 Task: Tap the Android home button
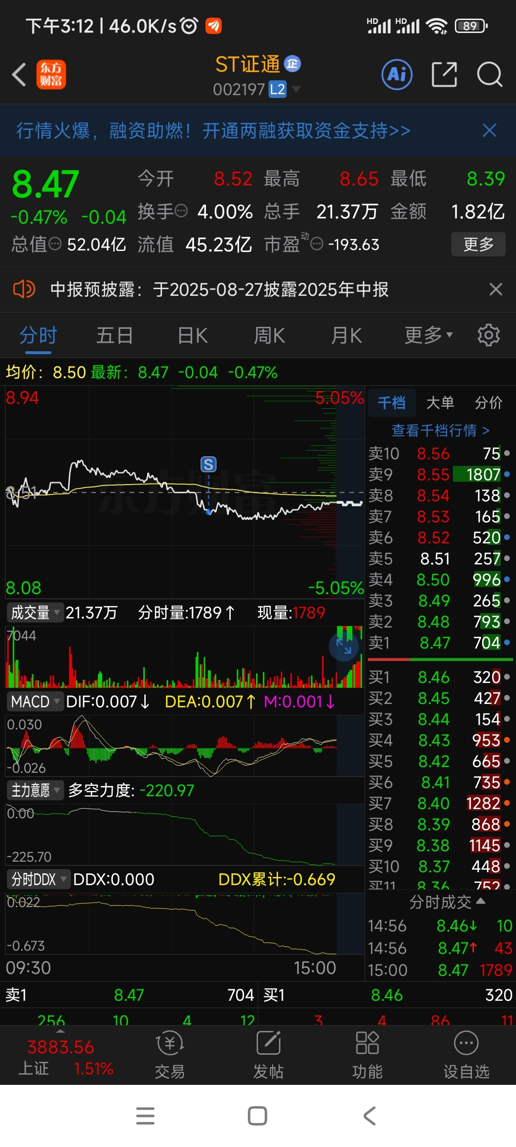coord(258,1116)
